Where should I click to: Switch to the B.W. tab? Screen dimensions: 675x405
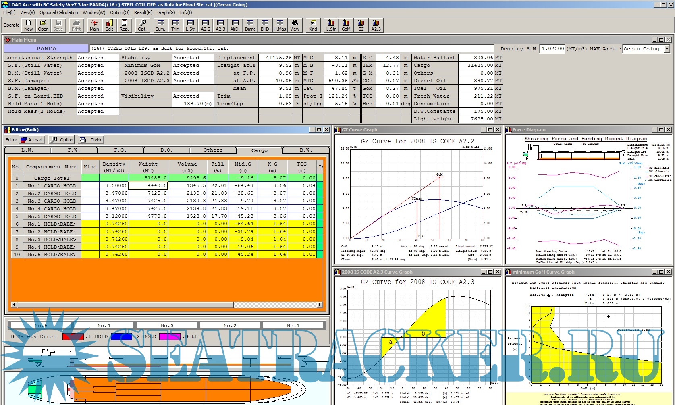point(305,150)
